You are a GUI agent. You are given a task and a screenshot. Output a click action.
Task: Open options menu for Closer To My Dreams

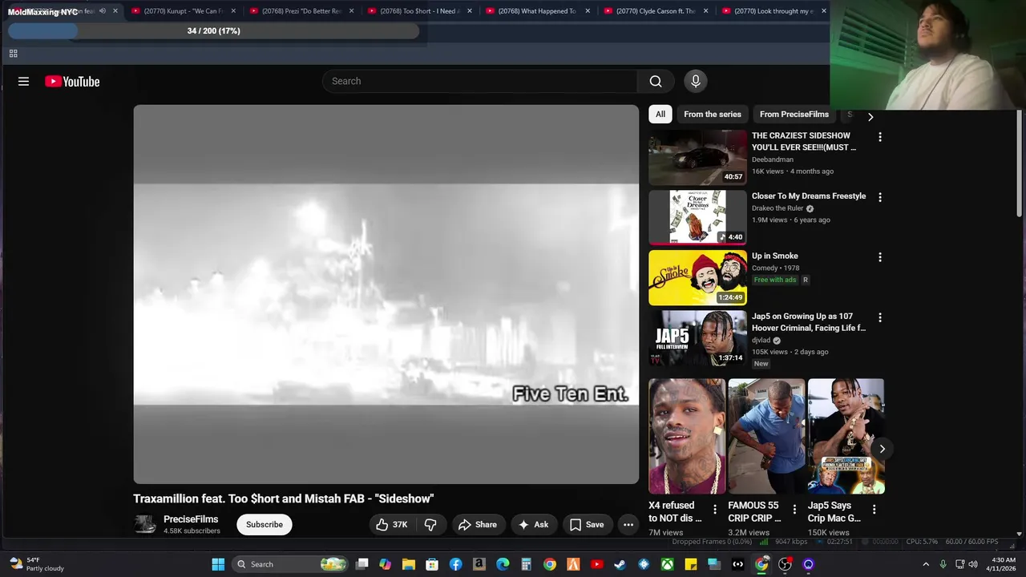pyautogui.click(x=880, y=197)
